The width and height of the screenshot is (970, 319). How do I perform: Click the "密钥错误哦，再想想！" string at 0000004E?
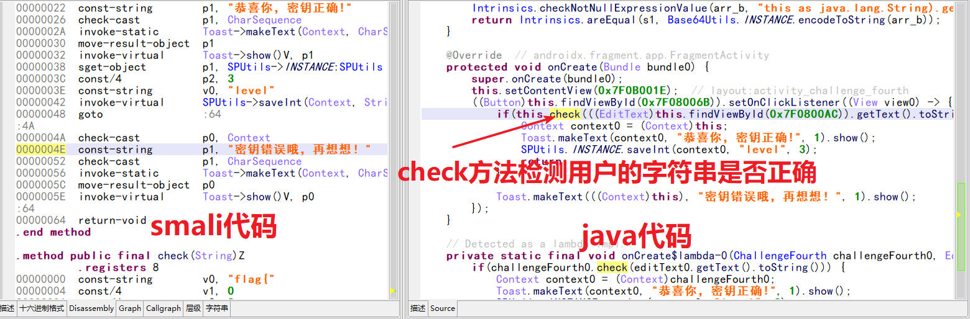(300, 150)
